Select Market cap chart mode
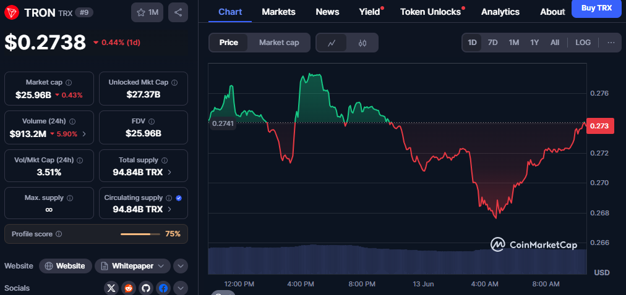The width and height of the screenshot is (626, 295). pos(279,43)
